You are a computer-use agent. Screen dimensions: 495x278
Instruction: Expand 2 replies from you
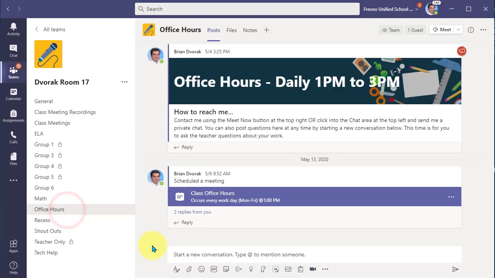point(193,212)
